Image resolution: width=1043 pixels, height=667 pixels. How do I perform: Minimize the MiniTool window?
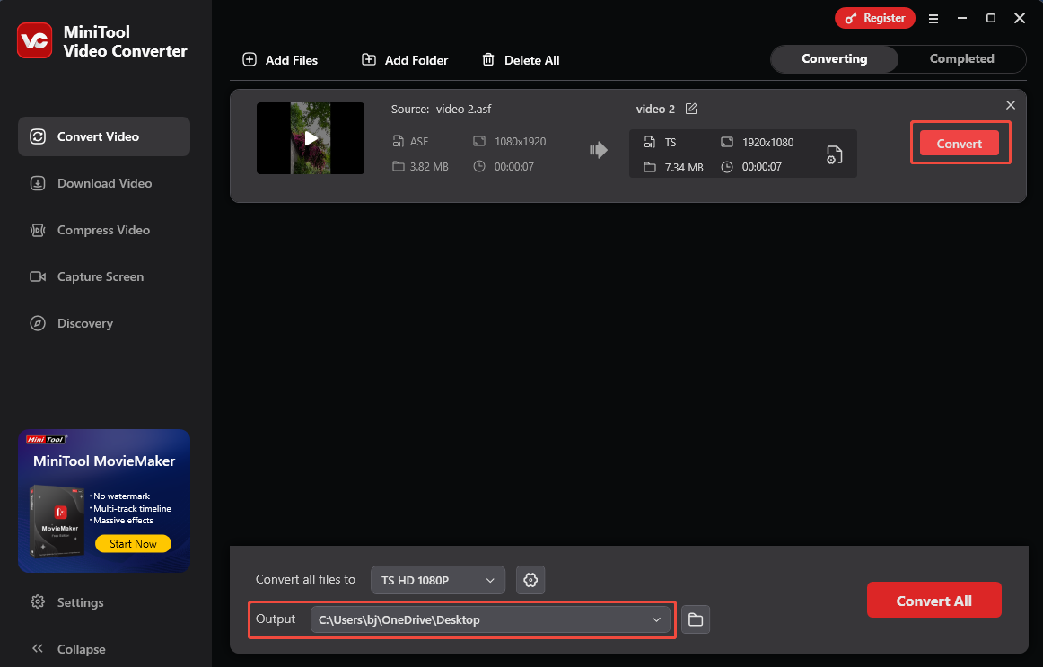(962, 19)
